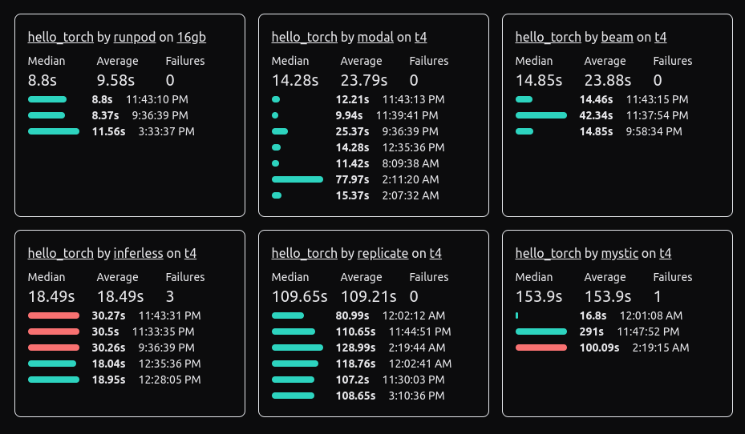Screen dimensions: 745x434
Task: Open the hello_torch link in the mystic card
Action: click(548, 253)
